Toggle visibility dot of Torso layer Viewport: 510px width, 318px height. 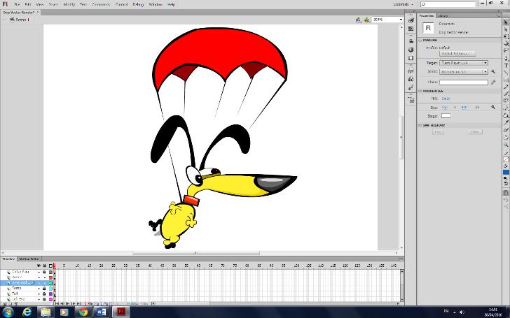tap(39, 288)
